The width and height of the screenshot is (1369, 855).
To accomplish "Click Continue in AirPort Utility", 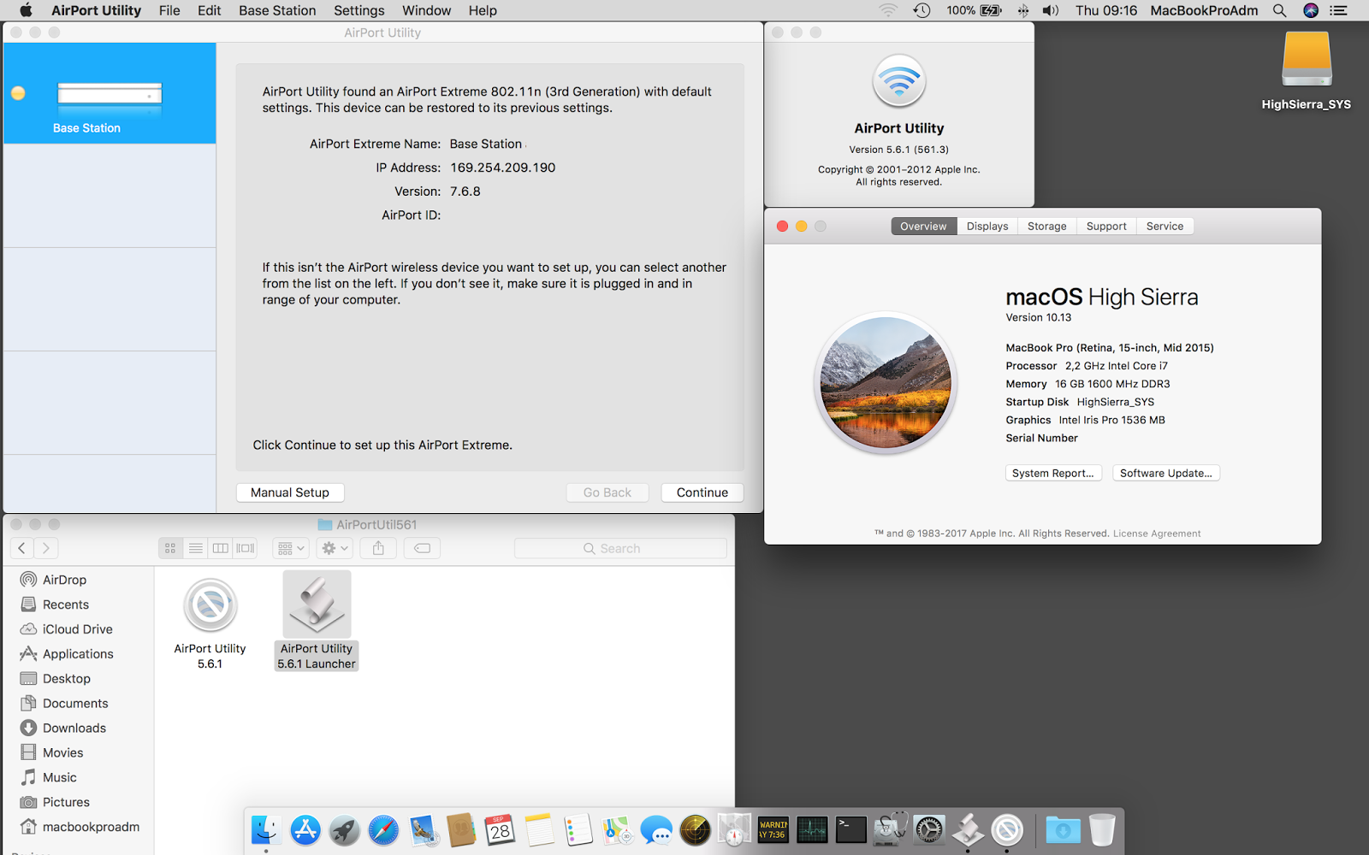I will tap(702, 492).
